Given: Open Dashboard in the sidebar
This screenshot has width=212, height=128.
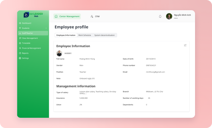Looking at the screenshot, I should coord(33,23).
